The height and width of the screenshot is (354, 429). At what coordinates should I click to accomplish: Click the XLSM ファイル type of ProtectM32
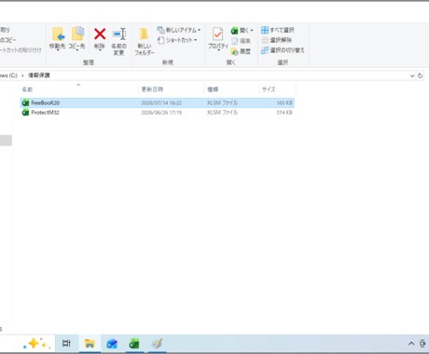pos(222,113)
